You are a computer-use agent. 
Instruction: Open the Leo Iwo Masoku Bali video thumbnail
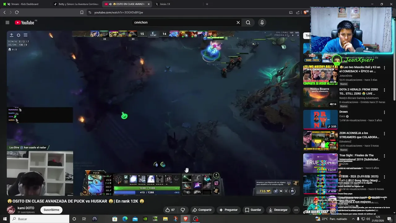(320, 75)
